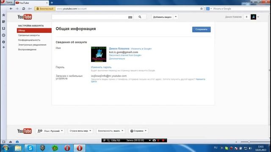
Task: Open the notifications counter button in header
Action: (246, 17)
